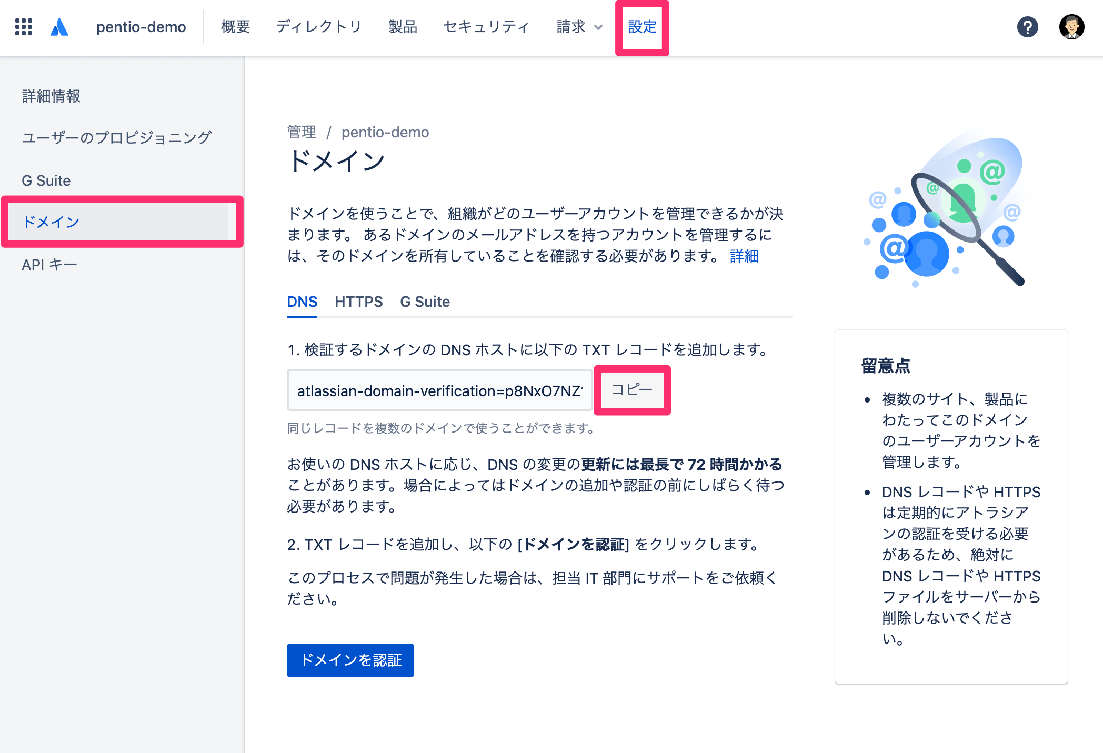Select G Suite in the sidebar

pos(46,180)
